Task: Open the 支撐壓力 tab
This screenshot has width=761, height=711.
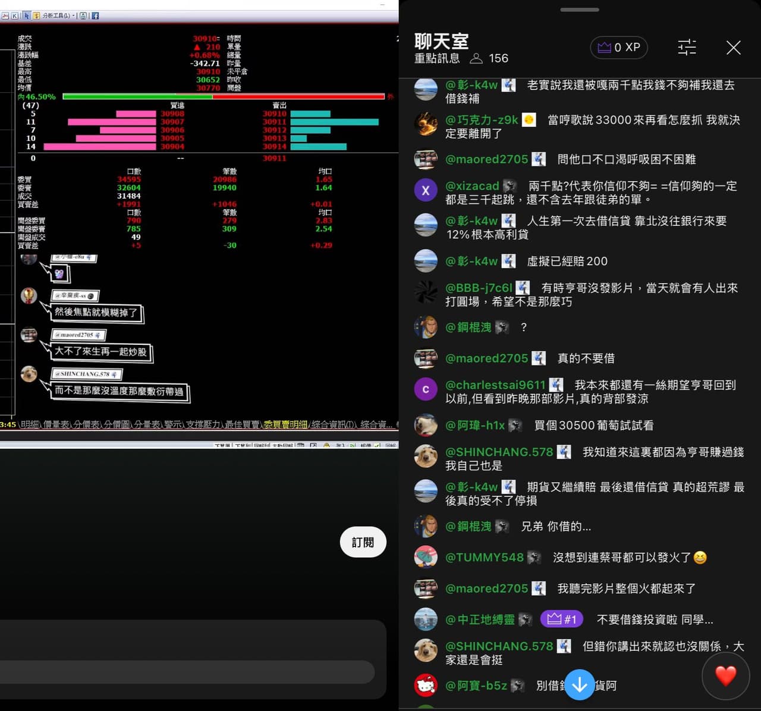Action: pyautogui.click(x=203, y=424)
